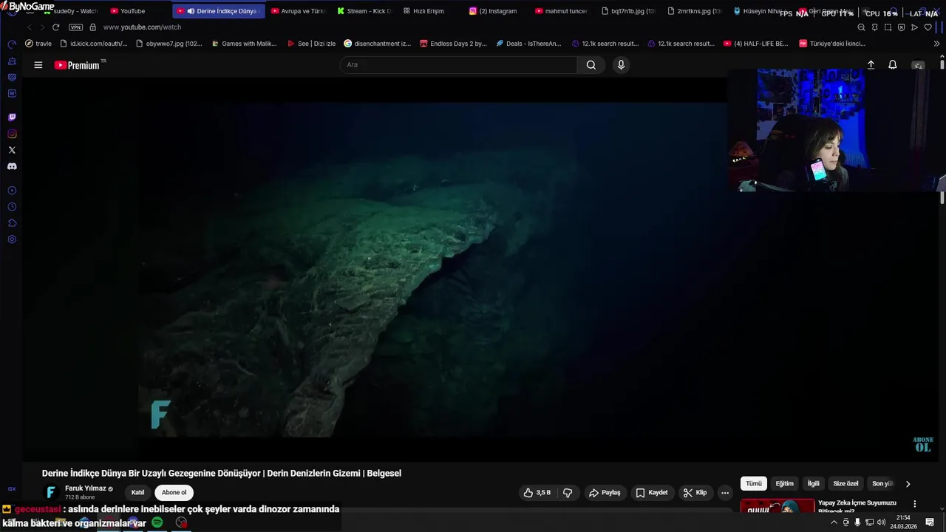The height and width of the screenshot is (532, 946).
Task: Click the pin icon in address bar
Action: coord(874,27)
